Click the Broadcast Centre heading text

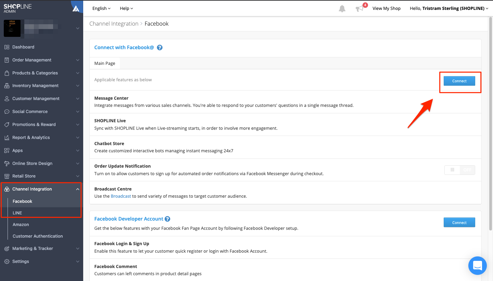click(113, 189)
